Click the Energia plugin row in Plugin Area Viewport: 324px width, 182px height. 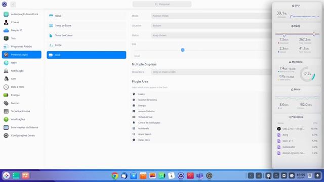point(200,106)
